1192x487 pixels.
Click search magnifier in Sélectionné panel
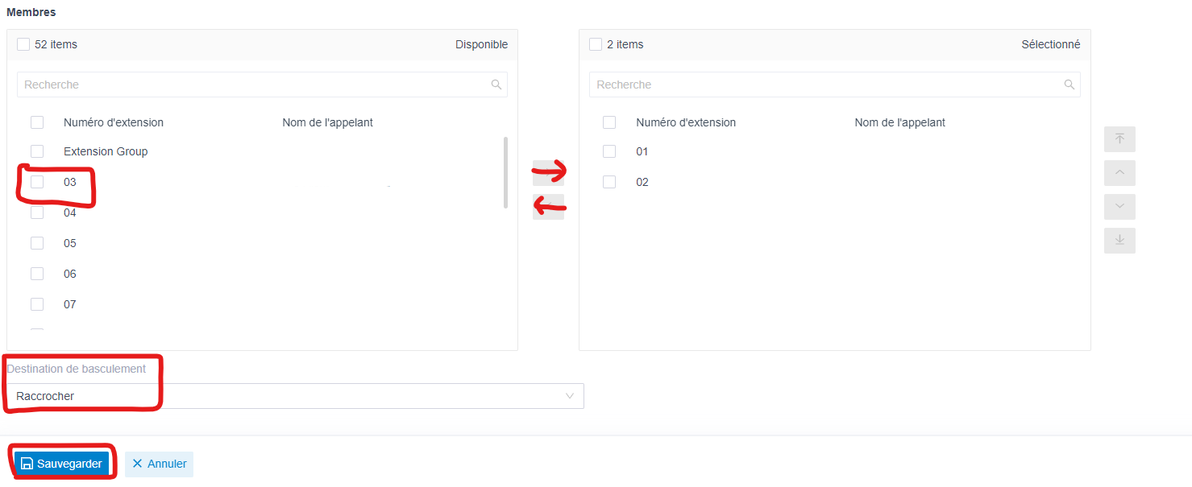[x=1069, y=85]
